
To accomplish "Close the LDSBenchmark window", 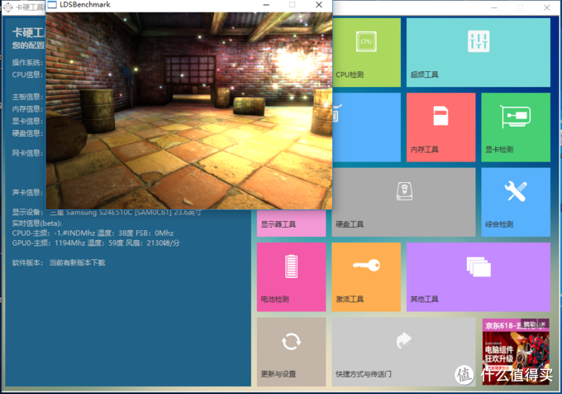I will point(319,5).
